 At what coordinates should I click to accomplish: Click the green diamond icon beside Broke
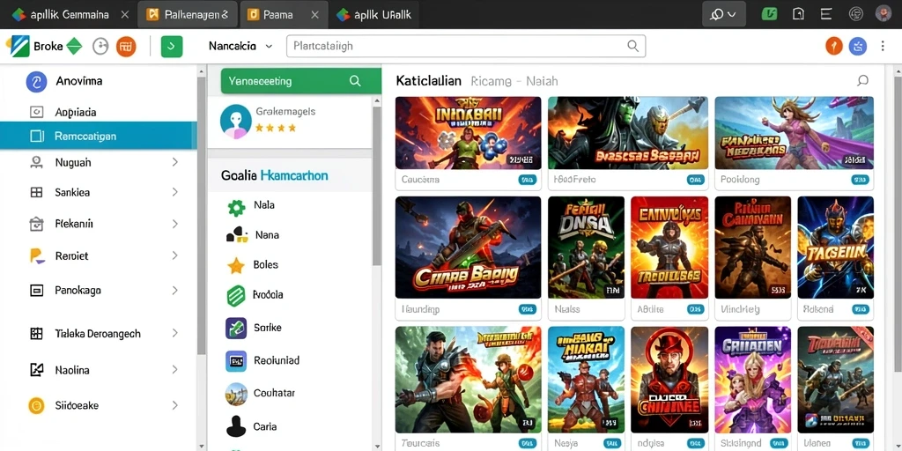74,46
